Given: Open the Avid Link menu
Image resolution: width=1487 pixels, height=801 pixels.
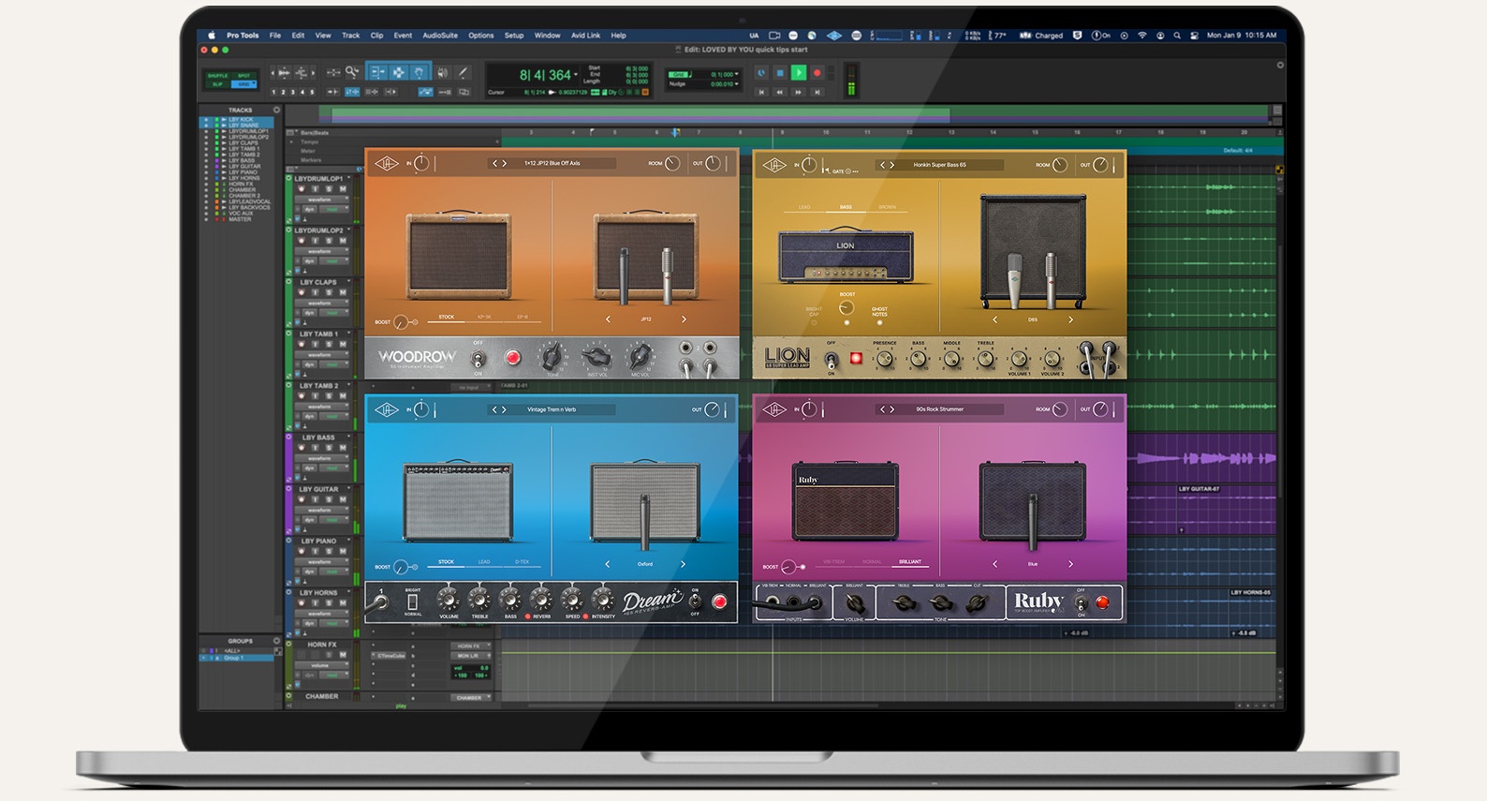Looking at the screenshot, I should click(x=586, y=36).
